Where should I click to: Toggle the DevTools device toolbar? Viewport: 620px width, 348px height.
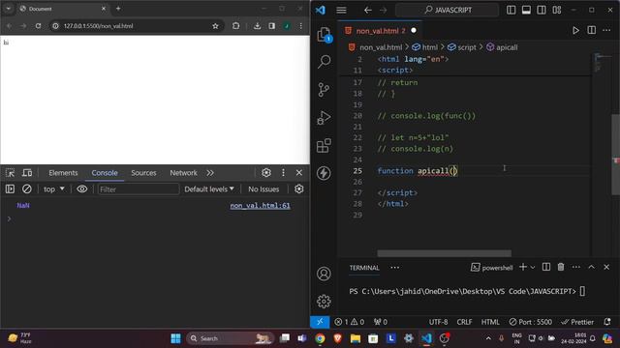[27, 173]
